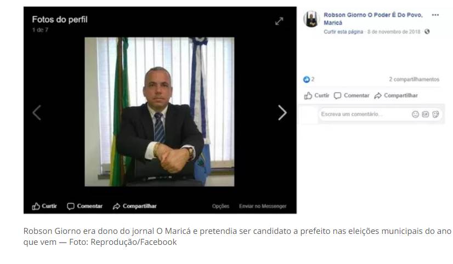Click the like reaction count icon
The image size is (453, 264).
coord(306,79)
